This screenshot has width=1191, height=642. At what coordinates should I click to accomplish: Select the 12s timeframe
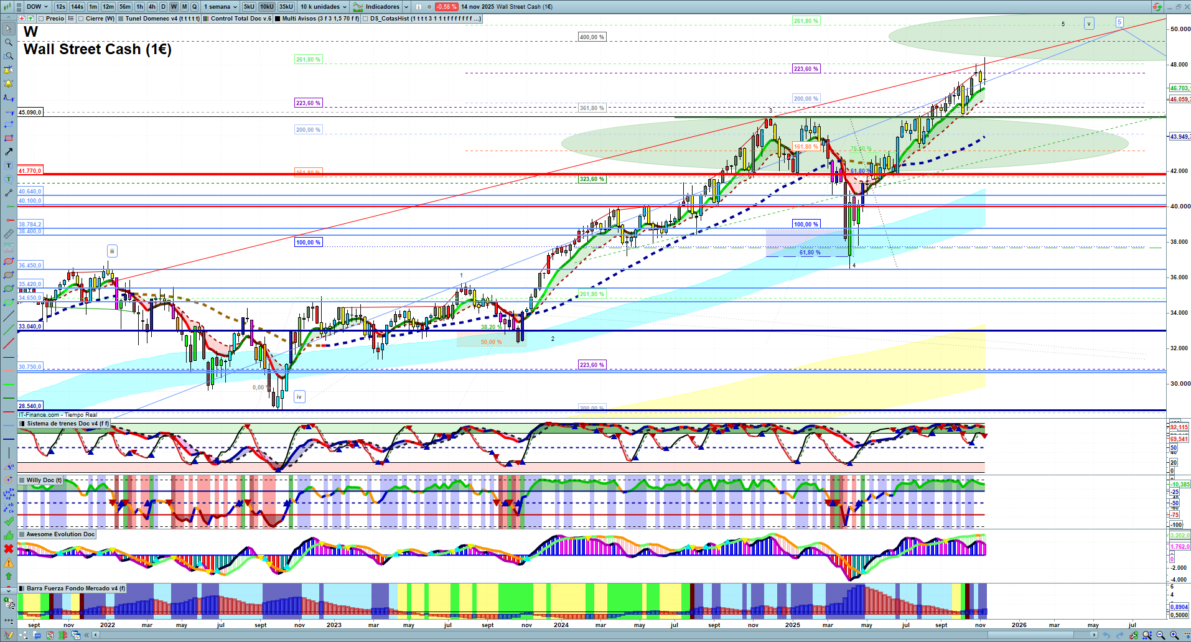(60, 7)
